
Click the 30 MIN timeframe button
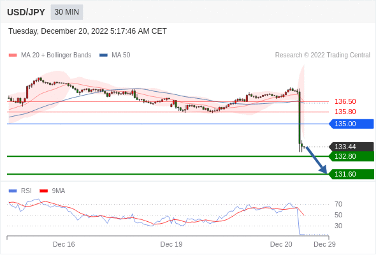click(67, 12)
